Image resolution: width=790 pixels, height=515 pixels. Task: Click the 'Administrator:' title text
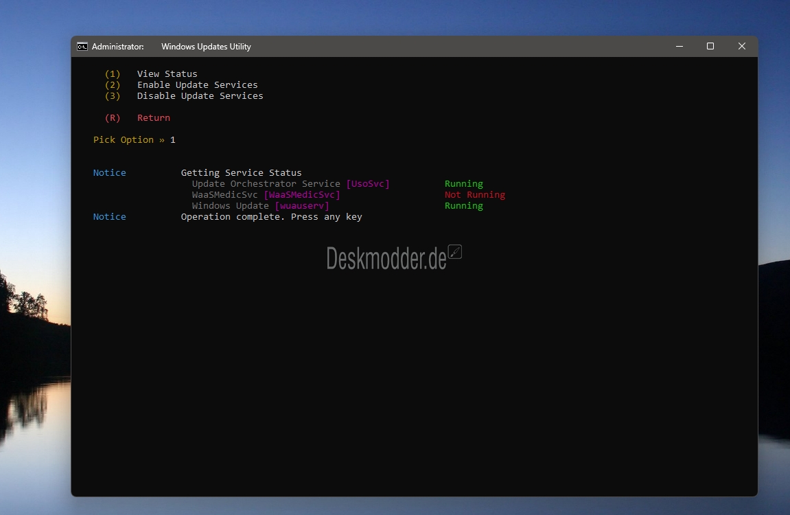117,47
